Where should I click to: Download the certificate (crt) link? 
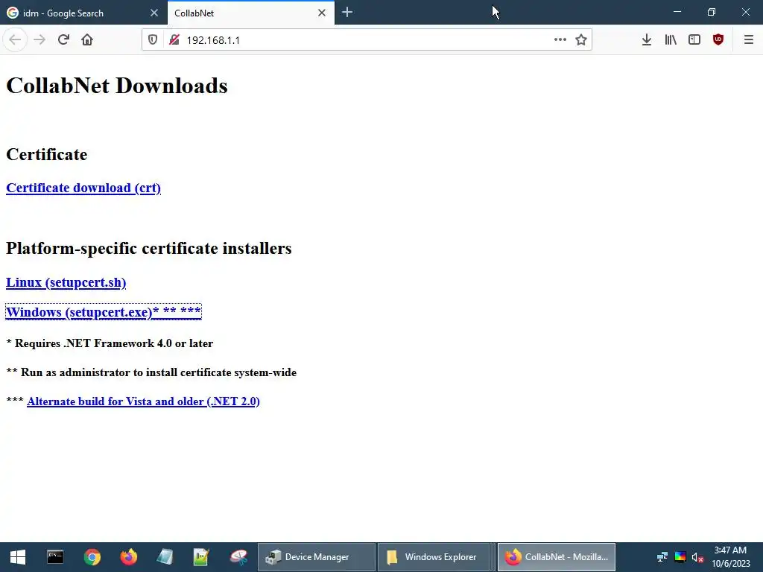[83, 188]
